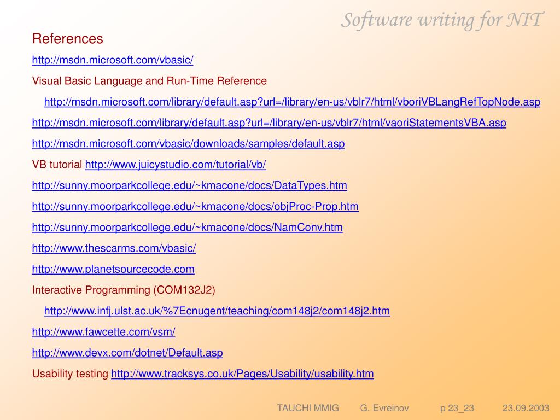
Task: Click the 23.09.2003 footer date
Action: tap(526, 408)
